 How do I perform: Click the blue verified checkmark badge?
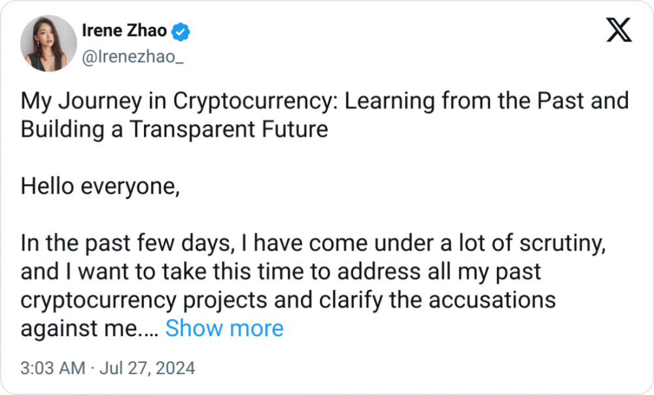coord(181,31)
